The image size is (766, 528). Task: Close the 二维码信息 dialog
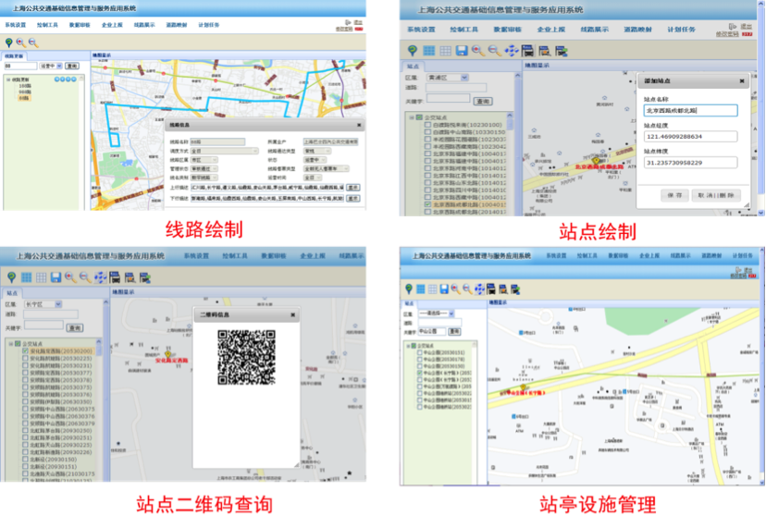tap(292, 314)
